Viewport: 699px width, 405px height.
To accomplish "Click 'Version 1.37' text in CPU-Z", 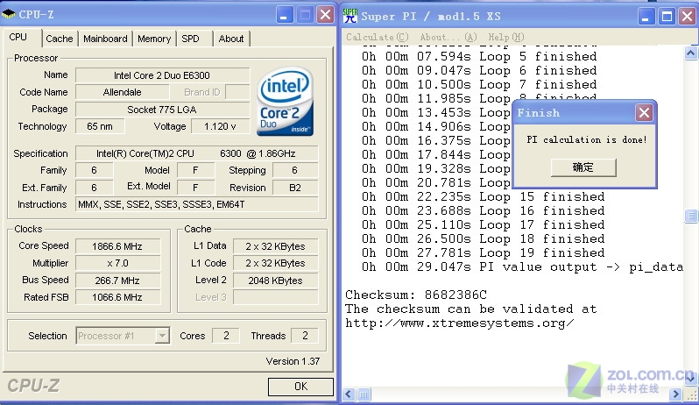I will click(293, 361).
